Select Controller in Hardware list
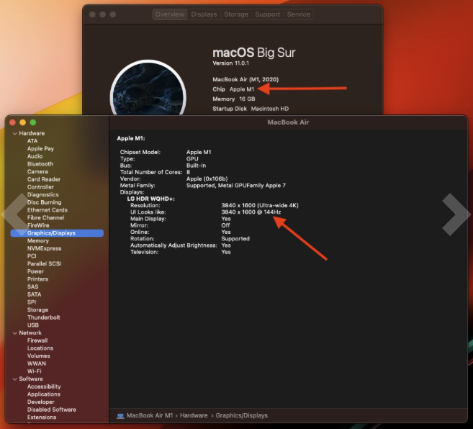The width and height of the screenshot is (473, 429). point(40,187)
